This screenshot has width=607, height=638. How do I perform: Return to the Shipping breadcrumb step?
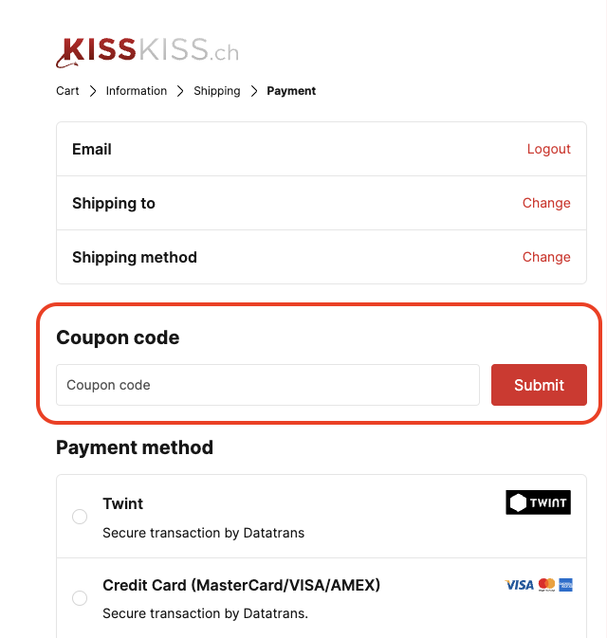coord(217,91)
